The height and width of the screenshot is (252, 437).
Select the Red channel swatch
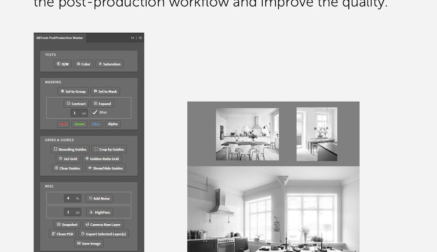(63, 124)
